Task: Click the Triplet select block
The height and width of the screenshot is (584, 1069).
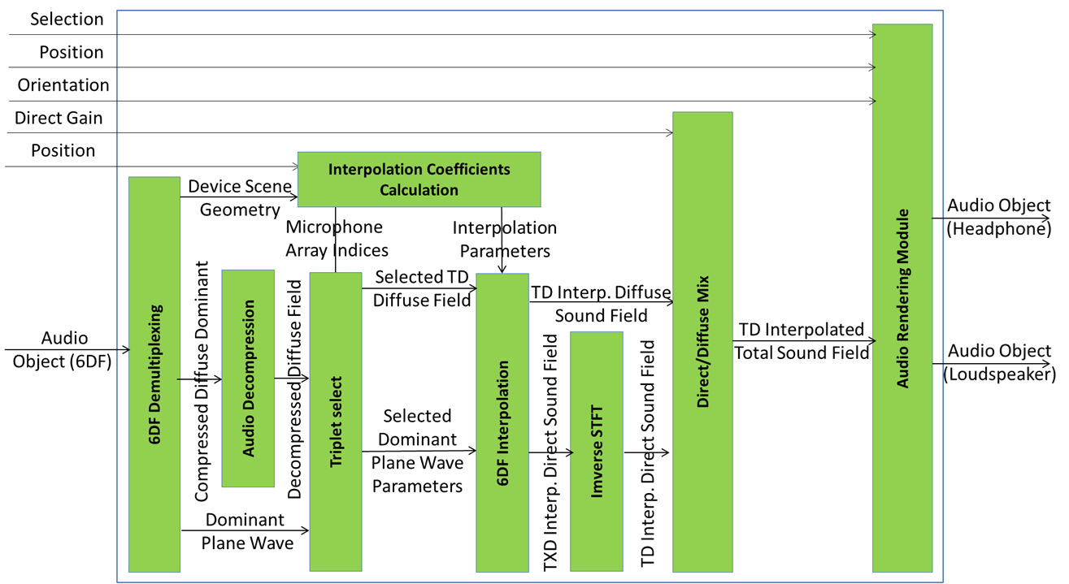Action: pos(335,422)
